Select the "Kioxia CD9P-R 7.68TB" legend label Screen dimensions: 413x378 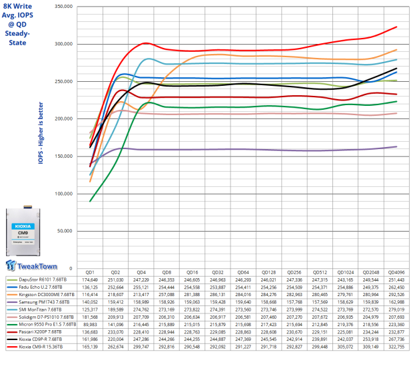40,339
